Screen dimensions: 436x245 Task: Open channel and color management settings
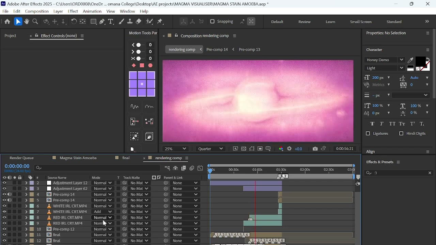(x=281, y=149)
